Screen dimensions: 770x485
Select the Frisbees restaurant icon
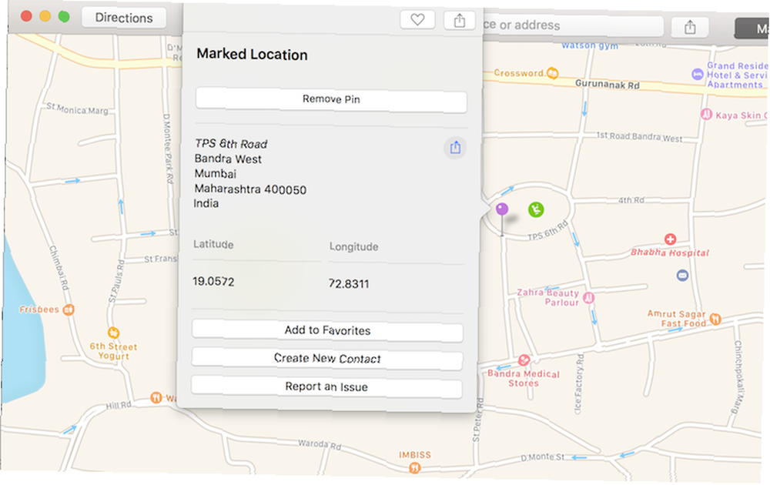click(69, 309)
